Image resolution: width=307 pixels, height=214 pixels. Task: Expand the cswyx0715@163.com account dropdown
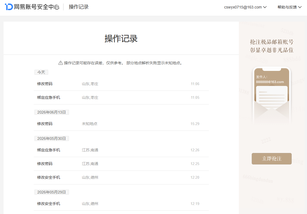(245, 7)
